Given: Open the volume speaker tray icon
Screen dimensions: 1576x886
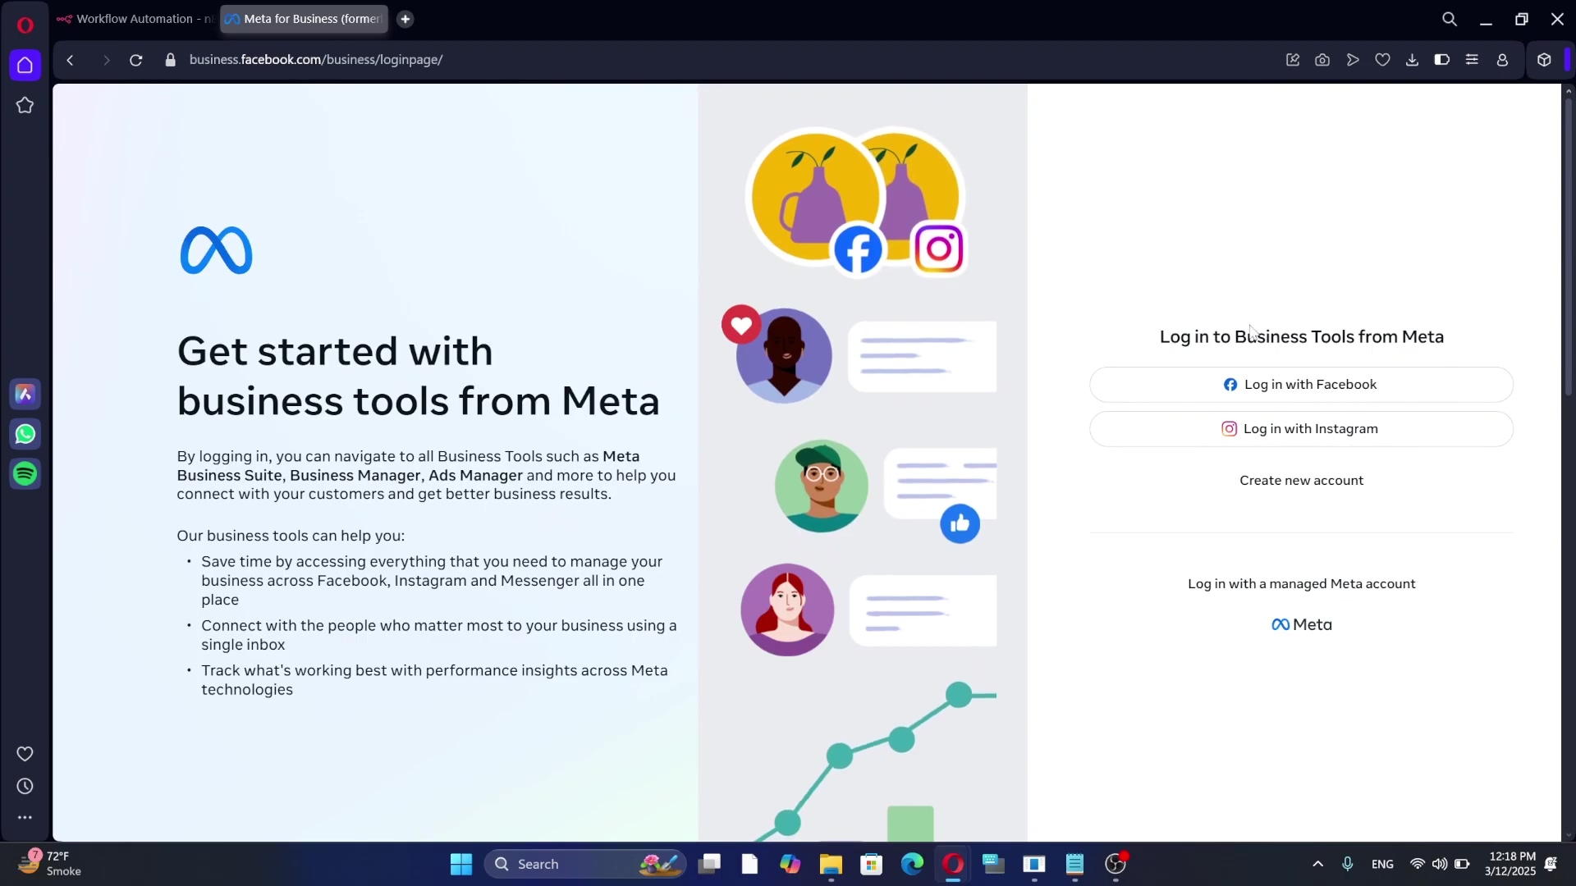Looking at the screenshot, I should (x=1440, y=864).
